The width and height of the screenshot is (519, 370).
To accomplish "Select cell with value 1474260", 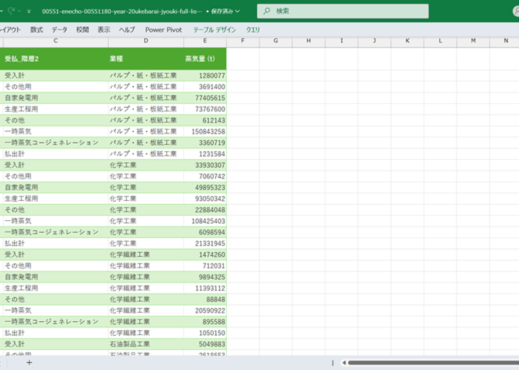I will tap(205, 255).
